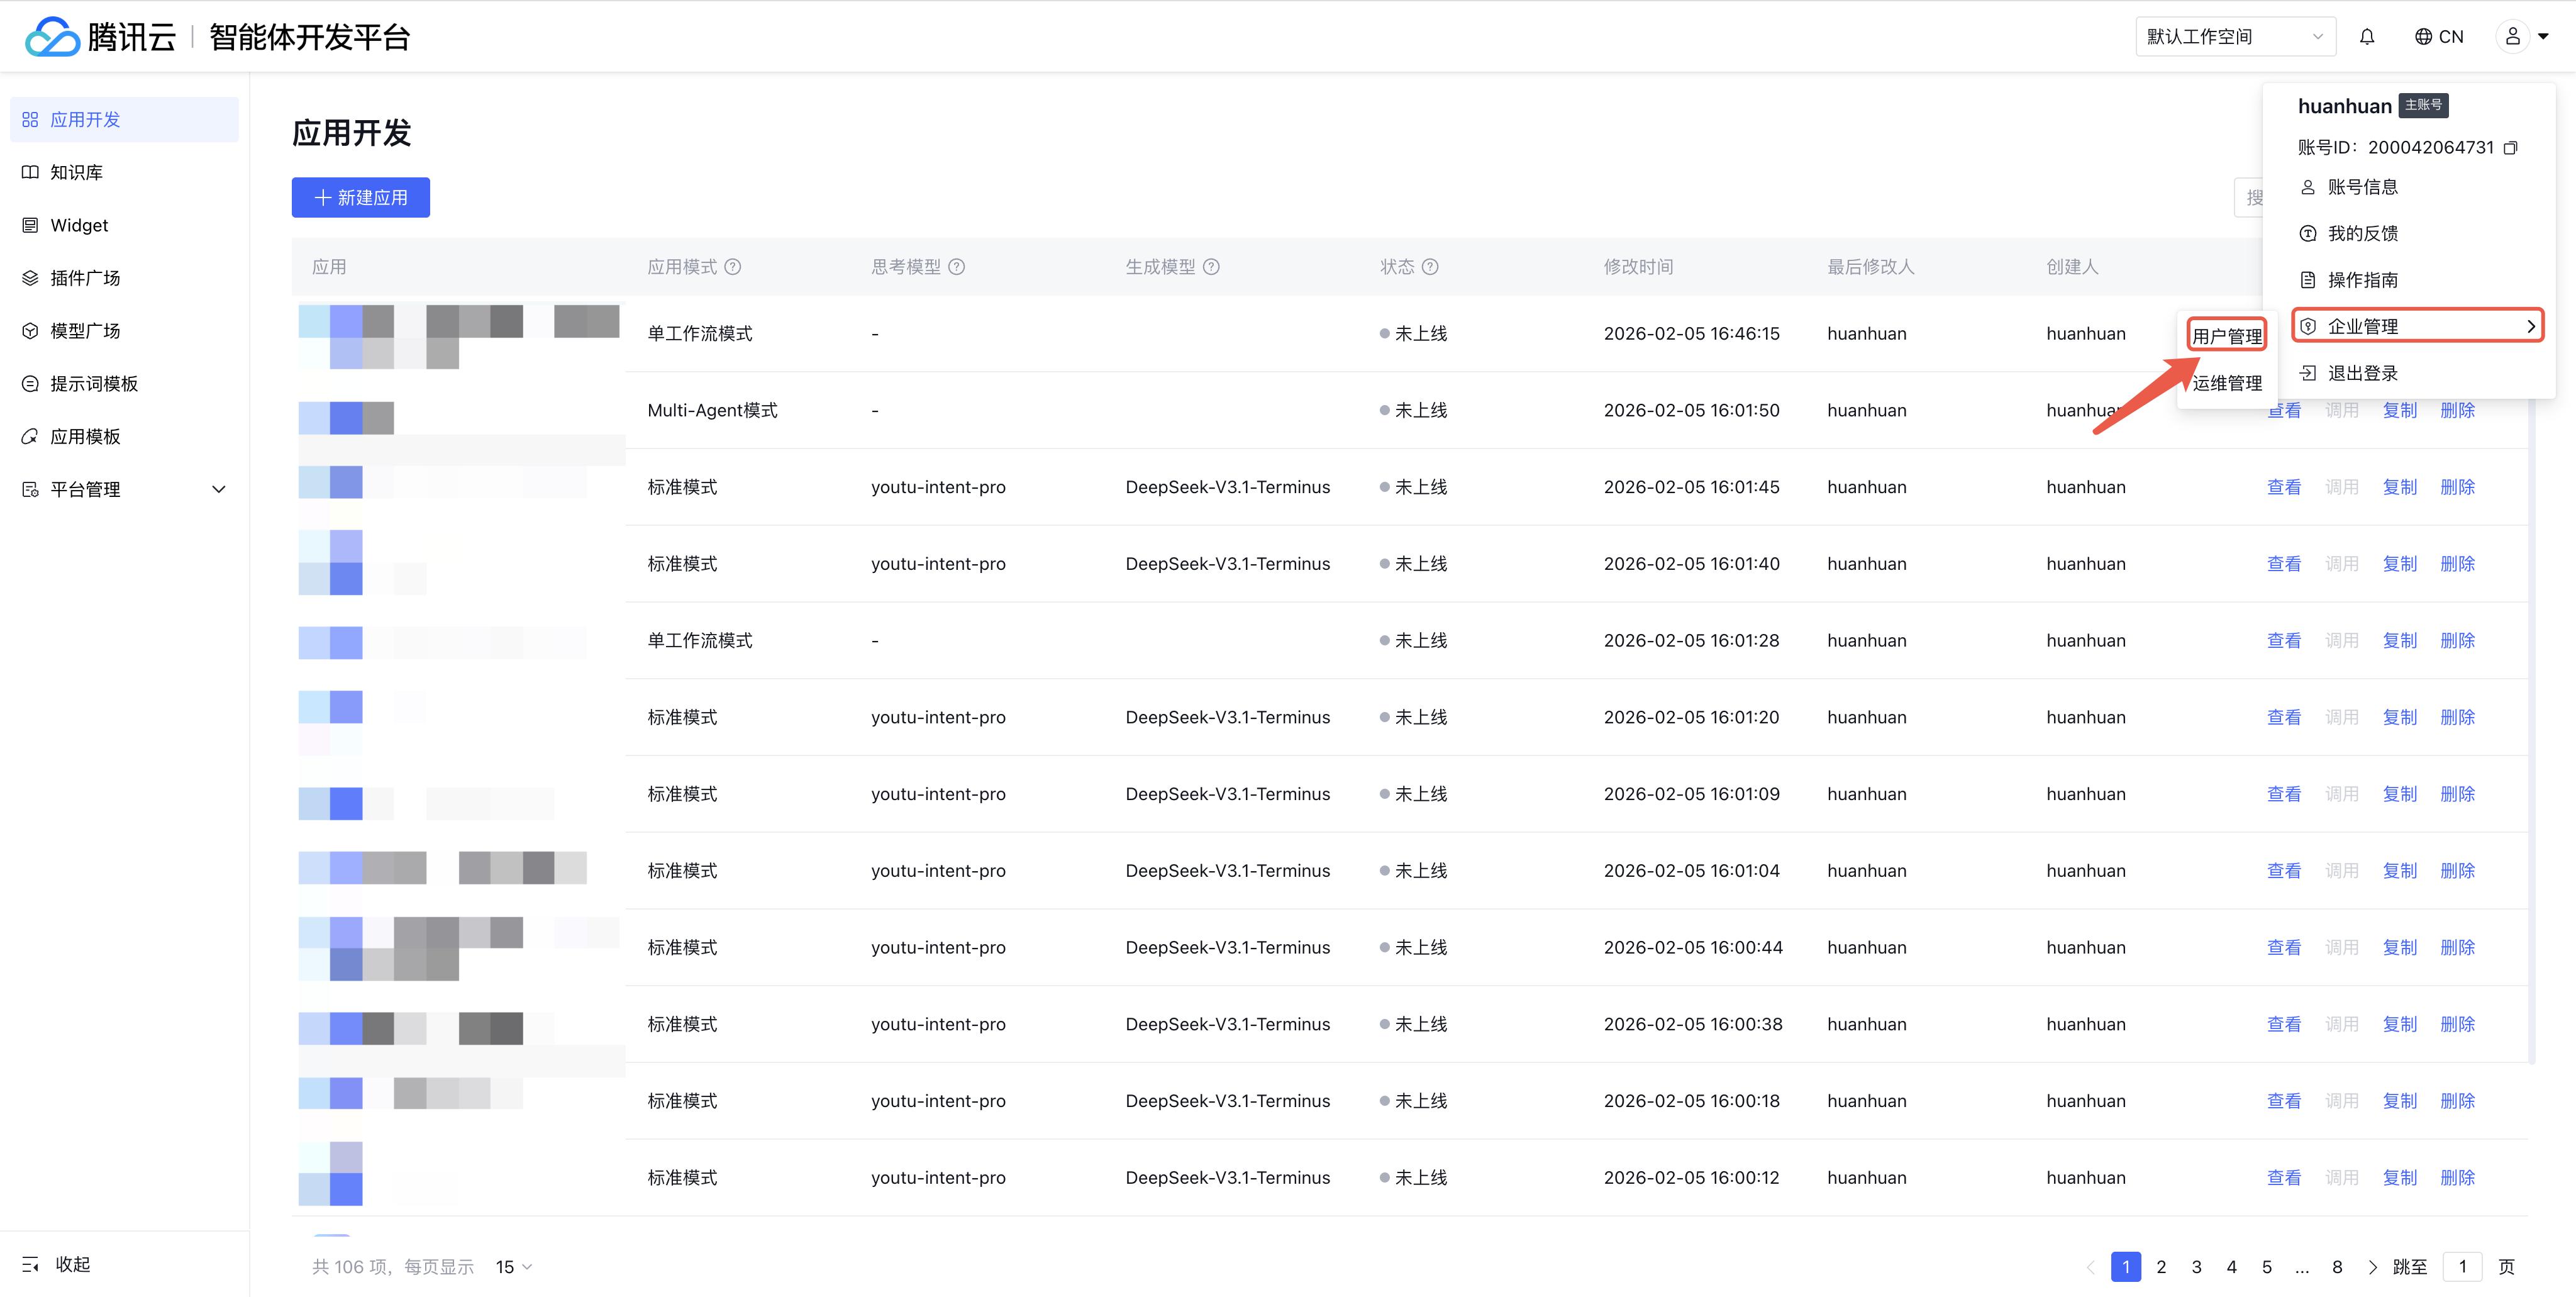Choose 退出登录 in account menu
The image size is (2576, 1297).
pos(2362,373)
